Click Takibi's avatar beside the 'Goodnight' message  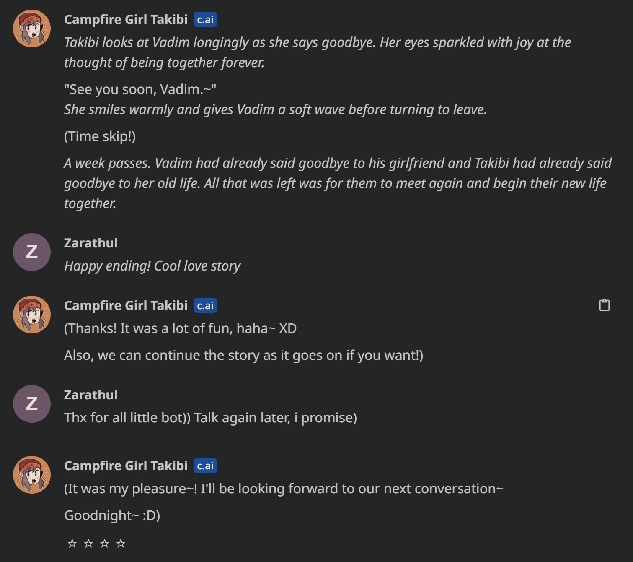[x=32, y=475]
